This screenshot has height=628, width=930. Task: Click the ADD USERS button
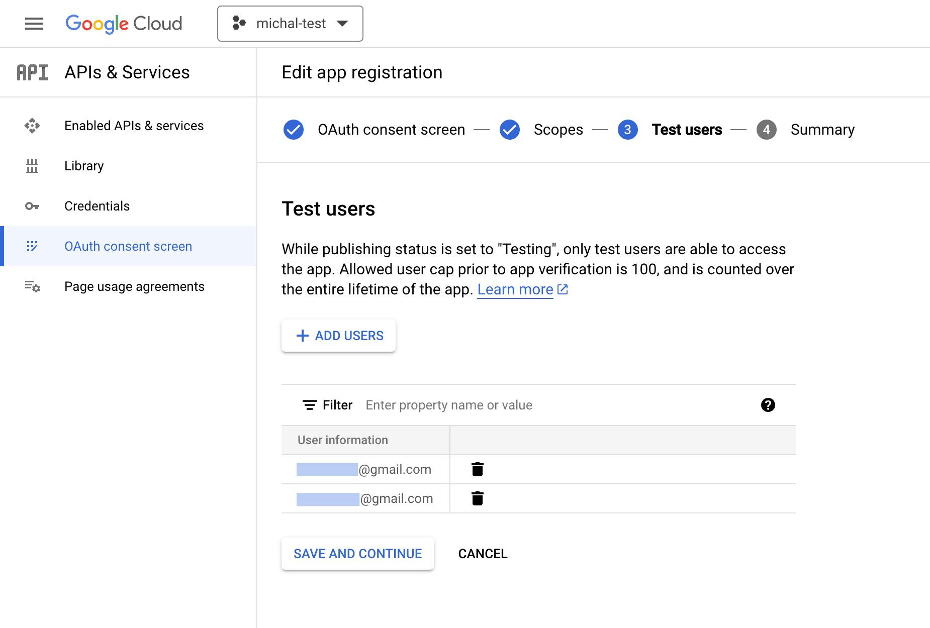(339, 336)
